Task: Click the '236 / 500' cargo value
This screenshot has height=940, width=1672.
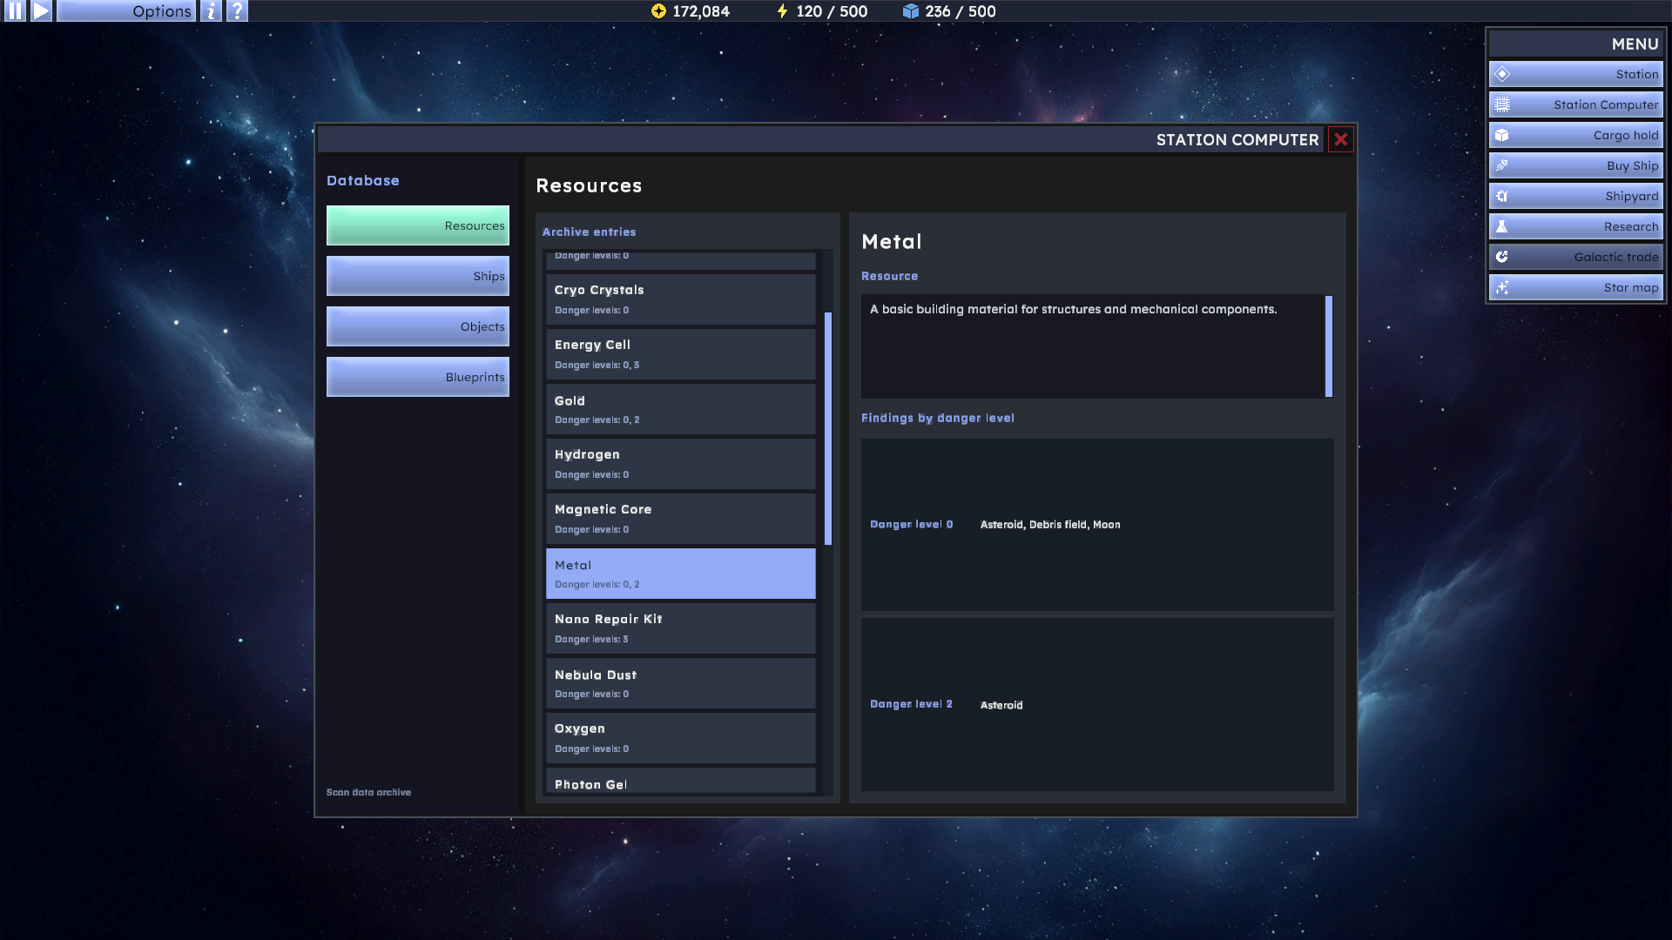Action: pyautogui.click(x=961, y=11)
